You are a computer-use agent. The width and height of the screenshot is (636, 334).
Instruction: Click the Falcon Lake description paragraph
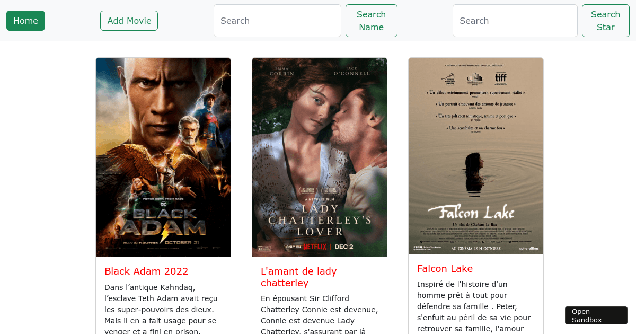[x=474, y=306]
